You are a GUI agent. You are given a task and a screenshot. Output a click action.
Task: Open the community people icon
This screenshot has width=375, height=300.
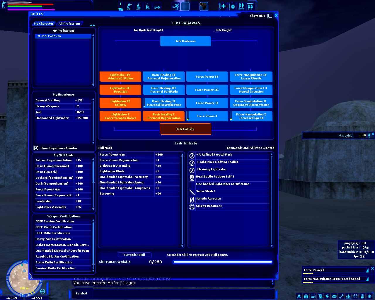(348, 296)
